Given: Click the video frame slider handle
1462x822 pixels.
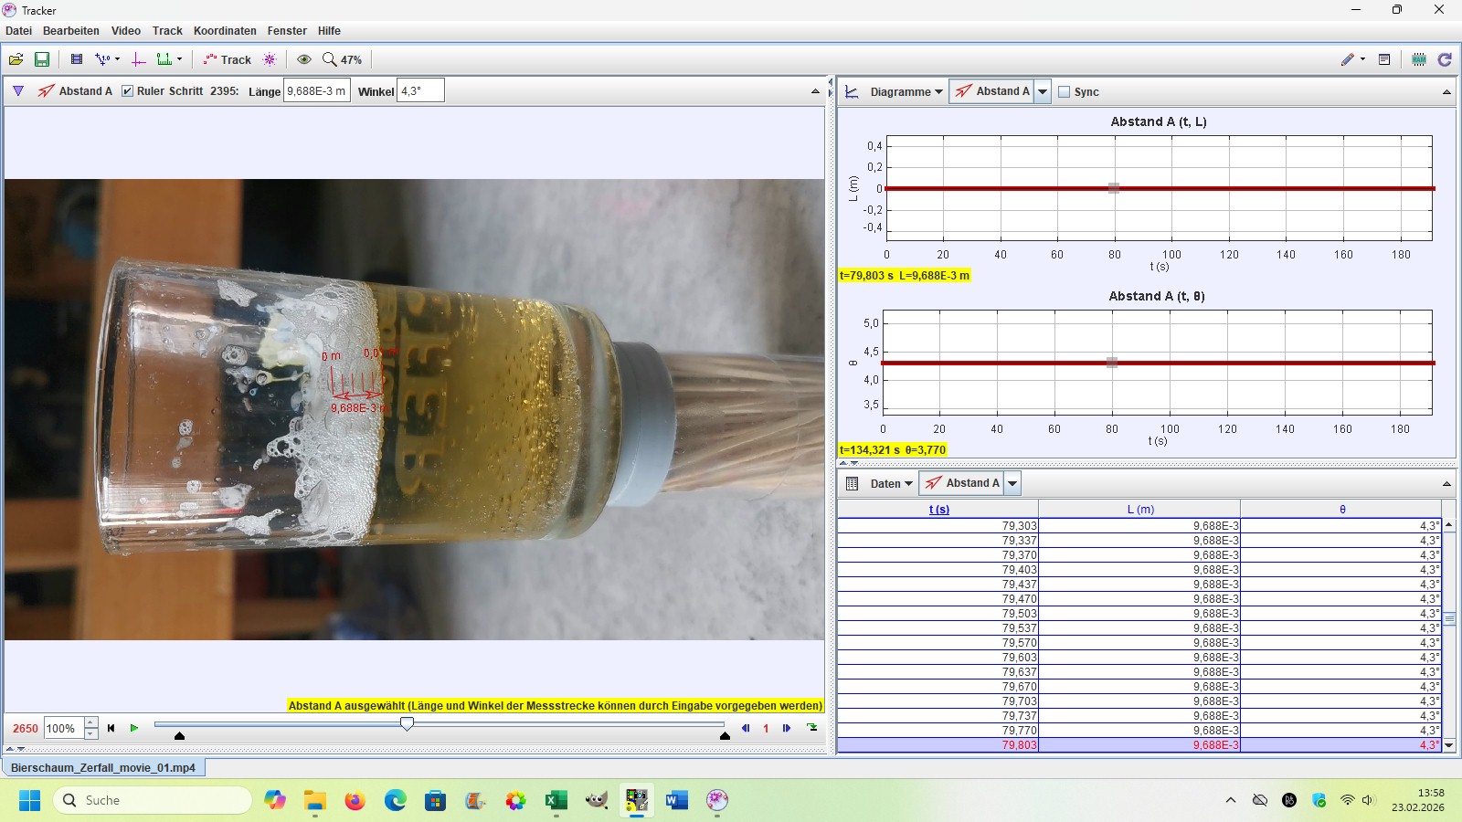Looking at the screenshot, I should pyautogui.click(x=408, y=723).
